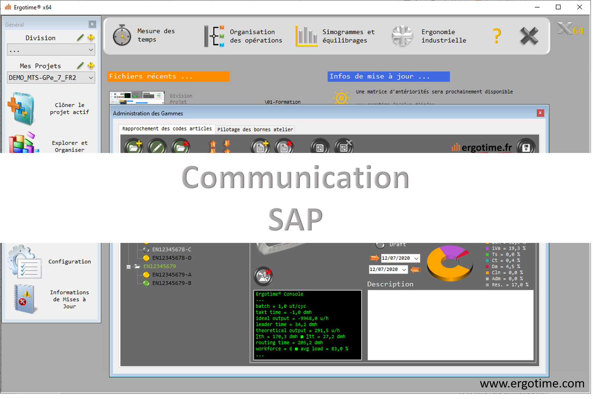Click the orange Cln legend swatch
The image size is (593, 399).
(487, 273)
